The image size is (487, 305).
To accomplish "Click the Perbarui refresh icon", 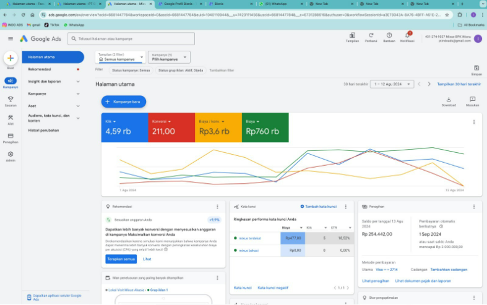I will (x=371, y=36).
